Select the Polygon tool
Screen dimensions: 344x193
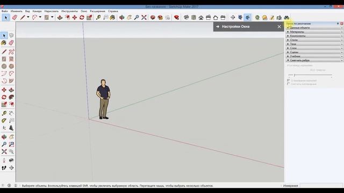pos(11,66)
